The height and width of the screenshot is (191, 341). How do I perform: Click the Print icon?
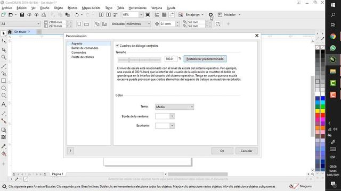coord(44,15)
